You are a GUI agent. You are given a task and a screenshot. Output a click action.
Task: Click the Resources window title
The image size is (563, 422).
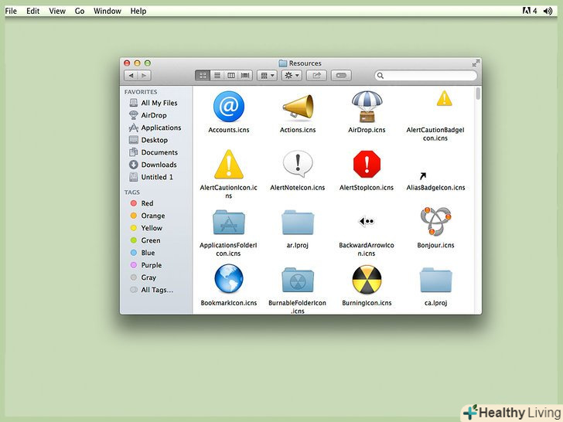(300, 63)
